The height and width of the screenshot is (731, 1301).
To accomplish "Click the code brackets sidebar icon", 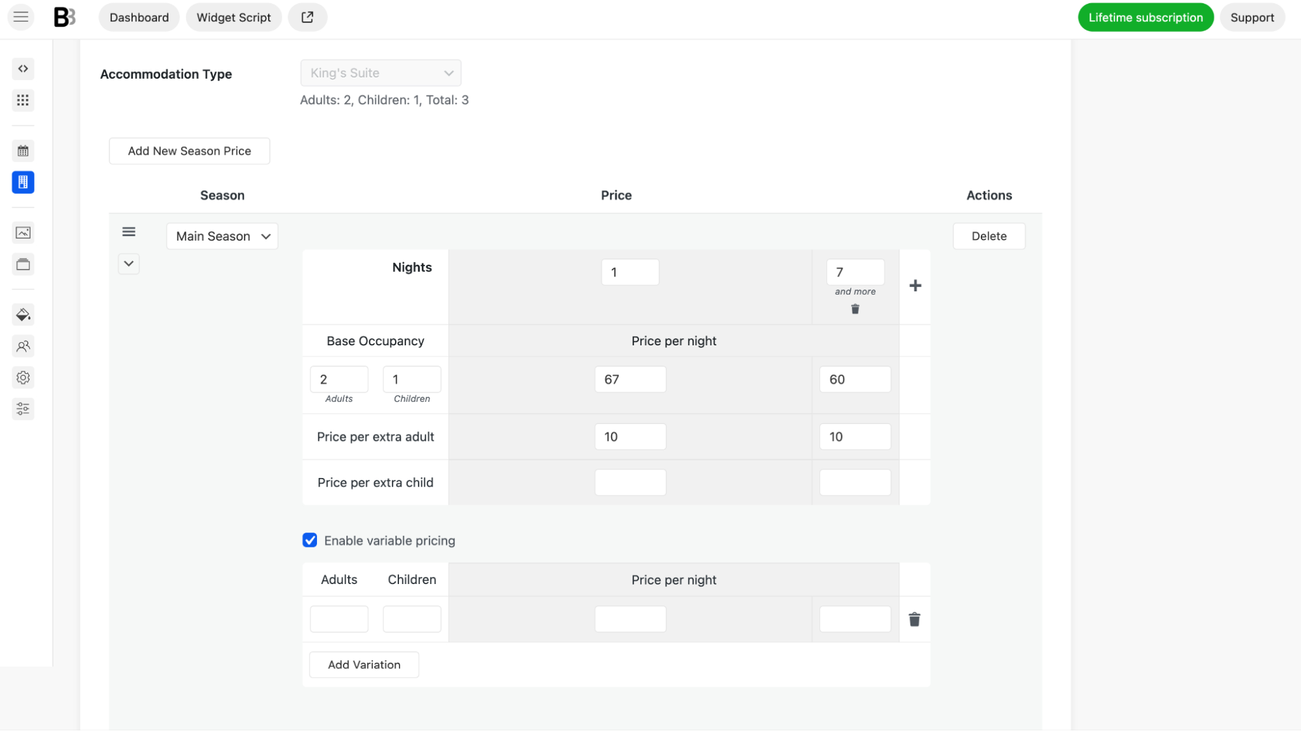I will click(23, 68).
